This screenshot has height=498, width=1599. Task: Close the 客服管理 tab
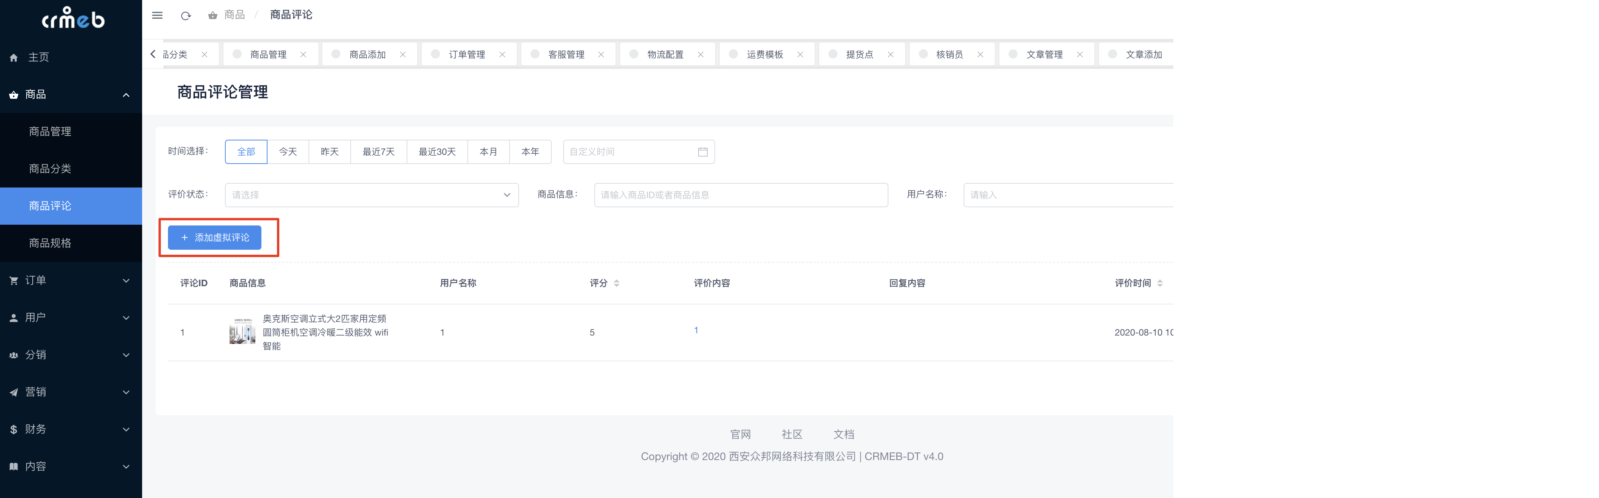[602, 55]
